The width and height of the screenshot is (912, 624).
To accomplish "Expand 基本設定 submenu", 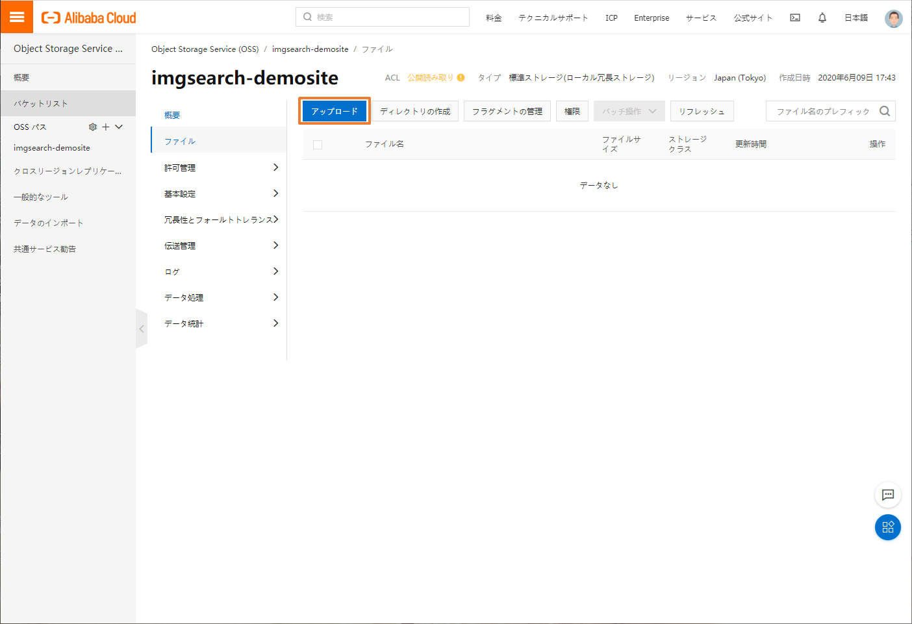I will coord(218,193).
